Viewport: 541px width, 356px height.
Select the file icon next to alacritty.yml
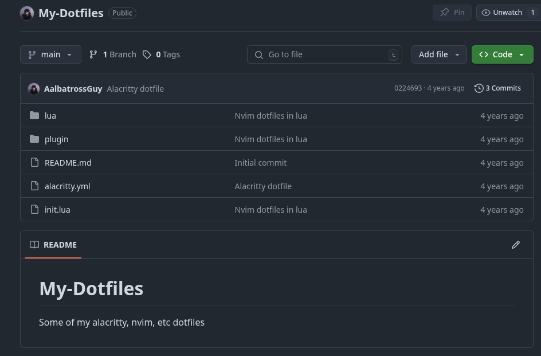(x=34, y=186)
